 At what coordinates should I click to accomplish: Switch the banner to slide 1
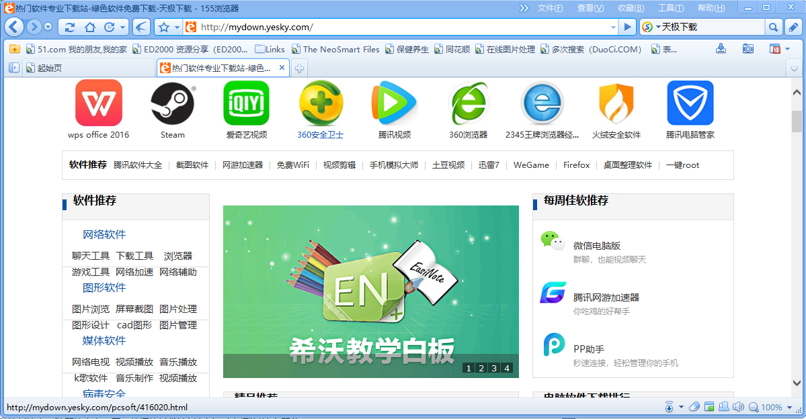[x=469, y=368]
